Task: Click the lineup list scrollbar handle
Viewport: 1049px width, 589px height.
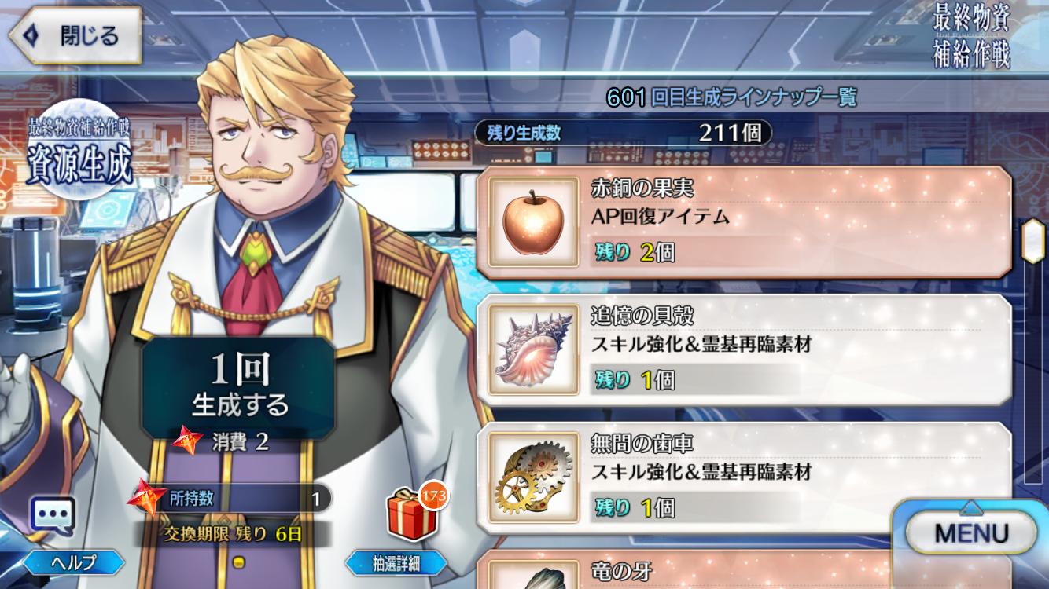Action: coord(1031,241)
